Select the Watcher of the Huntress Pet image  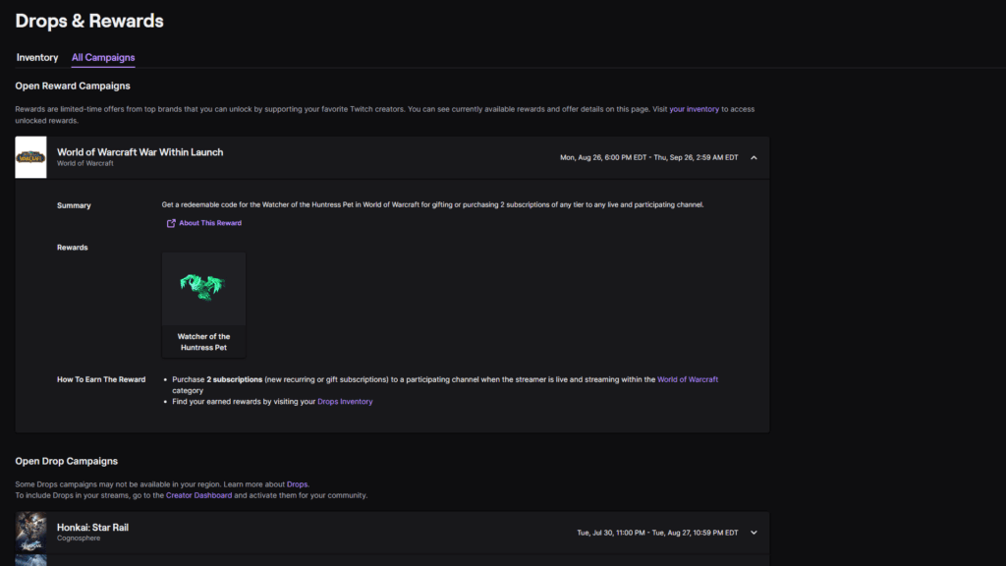[203, 289]
